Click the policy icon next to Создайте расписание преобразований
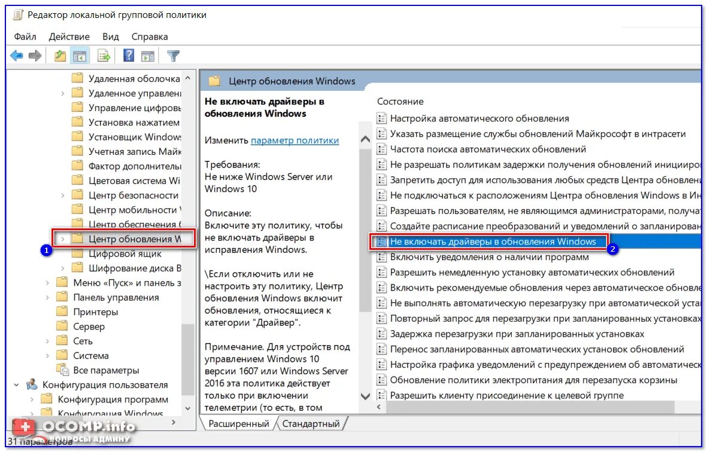Screen dimensions: 707x452 pyautogui.click(x=381, y=226)
